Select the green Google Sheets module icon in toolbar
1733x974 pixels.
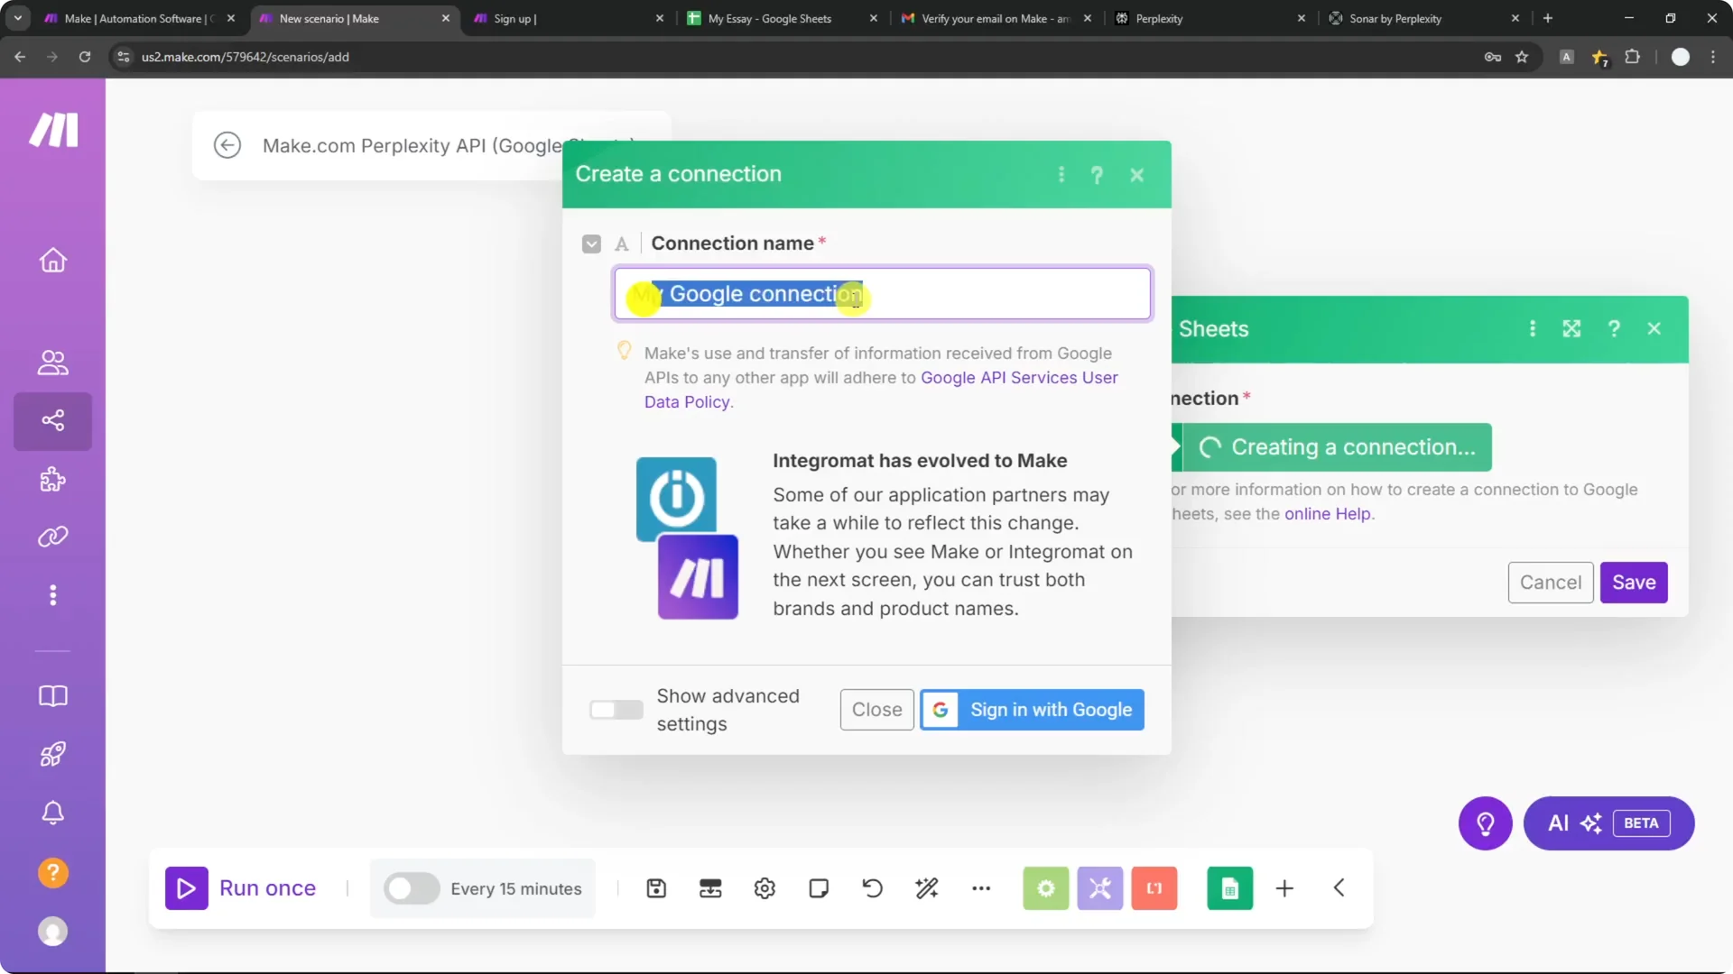point(1229,888)
